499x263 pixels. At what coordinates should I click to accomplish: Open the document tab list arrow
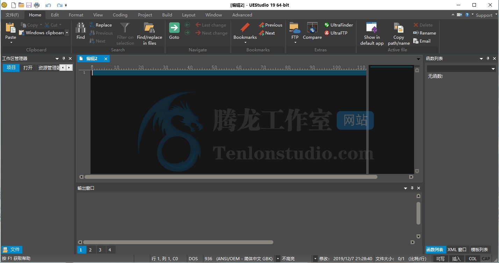pos(419,59)
